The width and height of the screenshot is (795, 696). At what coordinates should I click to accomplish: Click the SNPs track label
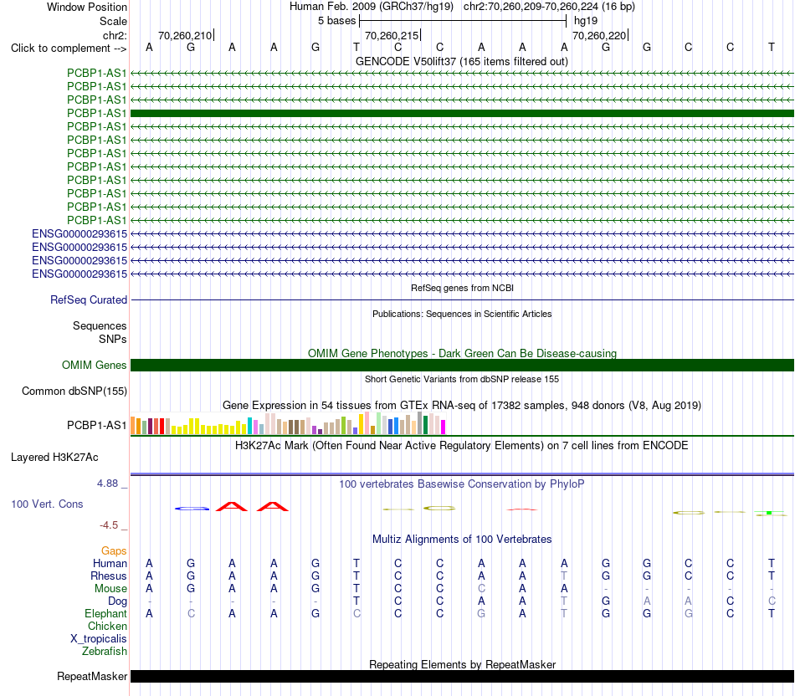click(x=113, y=339)
